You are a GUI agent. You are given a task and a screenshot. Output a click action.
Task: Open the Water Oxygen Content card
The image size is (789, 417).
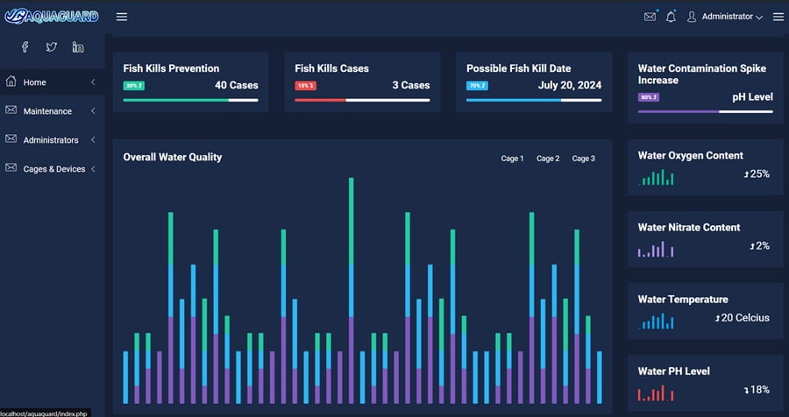point(705,166)
